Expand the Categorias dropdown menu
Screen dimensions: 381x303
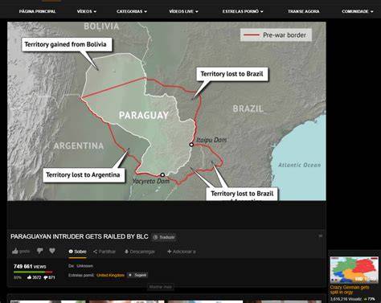(132, 11)
